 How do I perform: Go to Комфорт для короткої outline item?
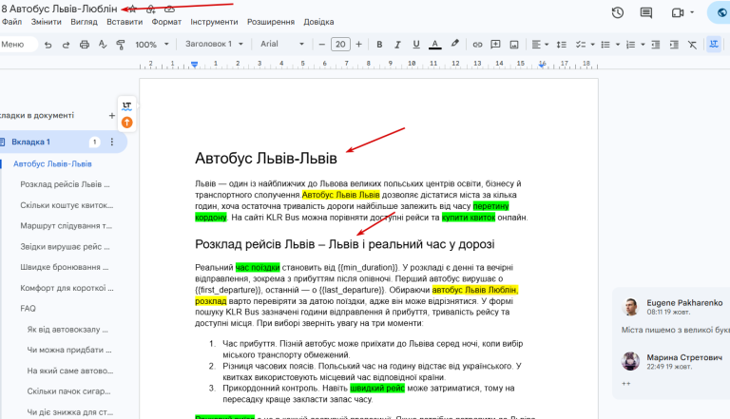click(67, 288)
